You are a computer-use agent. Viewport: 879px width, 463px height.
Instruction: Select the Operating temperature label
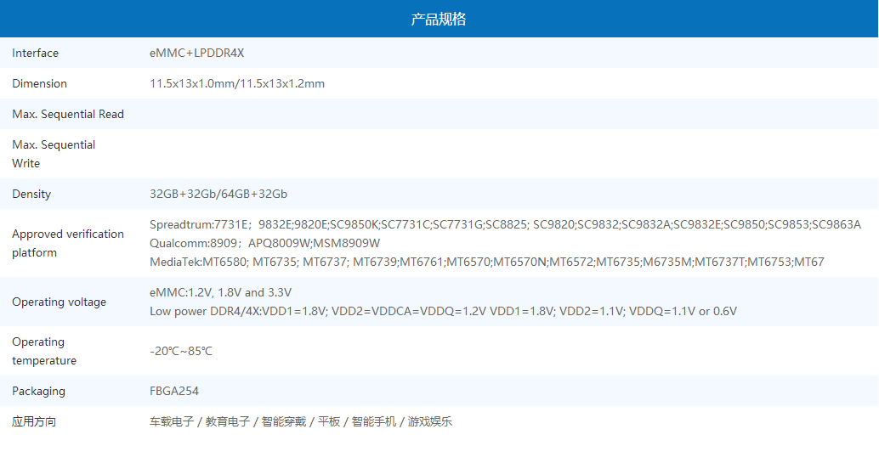[44, 352]
